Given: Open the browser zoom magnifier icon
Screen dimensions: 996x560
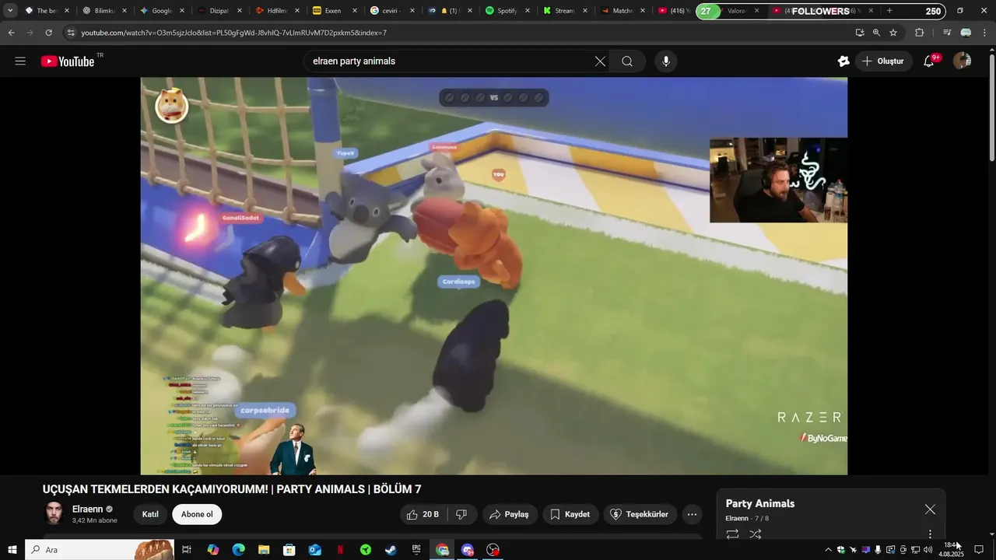Looking at the screenshot, I should click(876, 33).
